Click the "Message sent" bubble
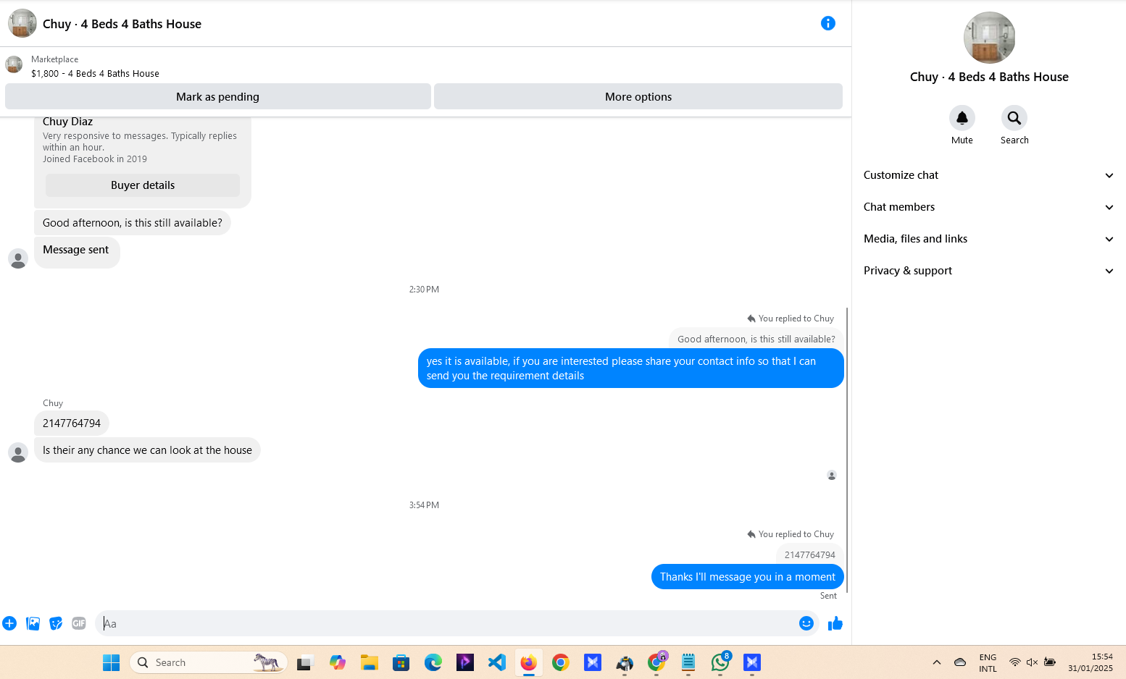Viewport: 1126px width, 679px height. [x=76, y=252]
